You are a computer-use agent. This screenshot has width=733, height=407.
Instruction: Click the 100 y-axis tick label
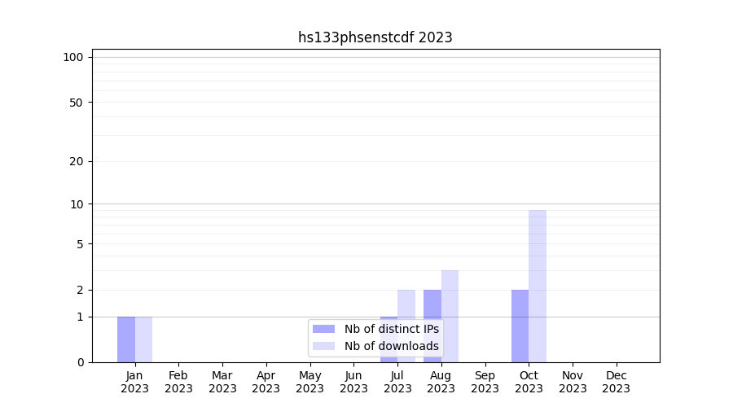[73, 57]
